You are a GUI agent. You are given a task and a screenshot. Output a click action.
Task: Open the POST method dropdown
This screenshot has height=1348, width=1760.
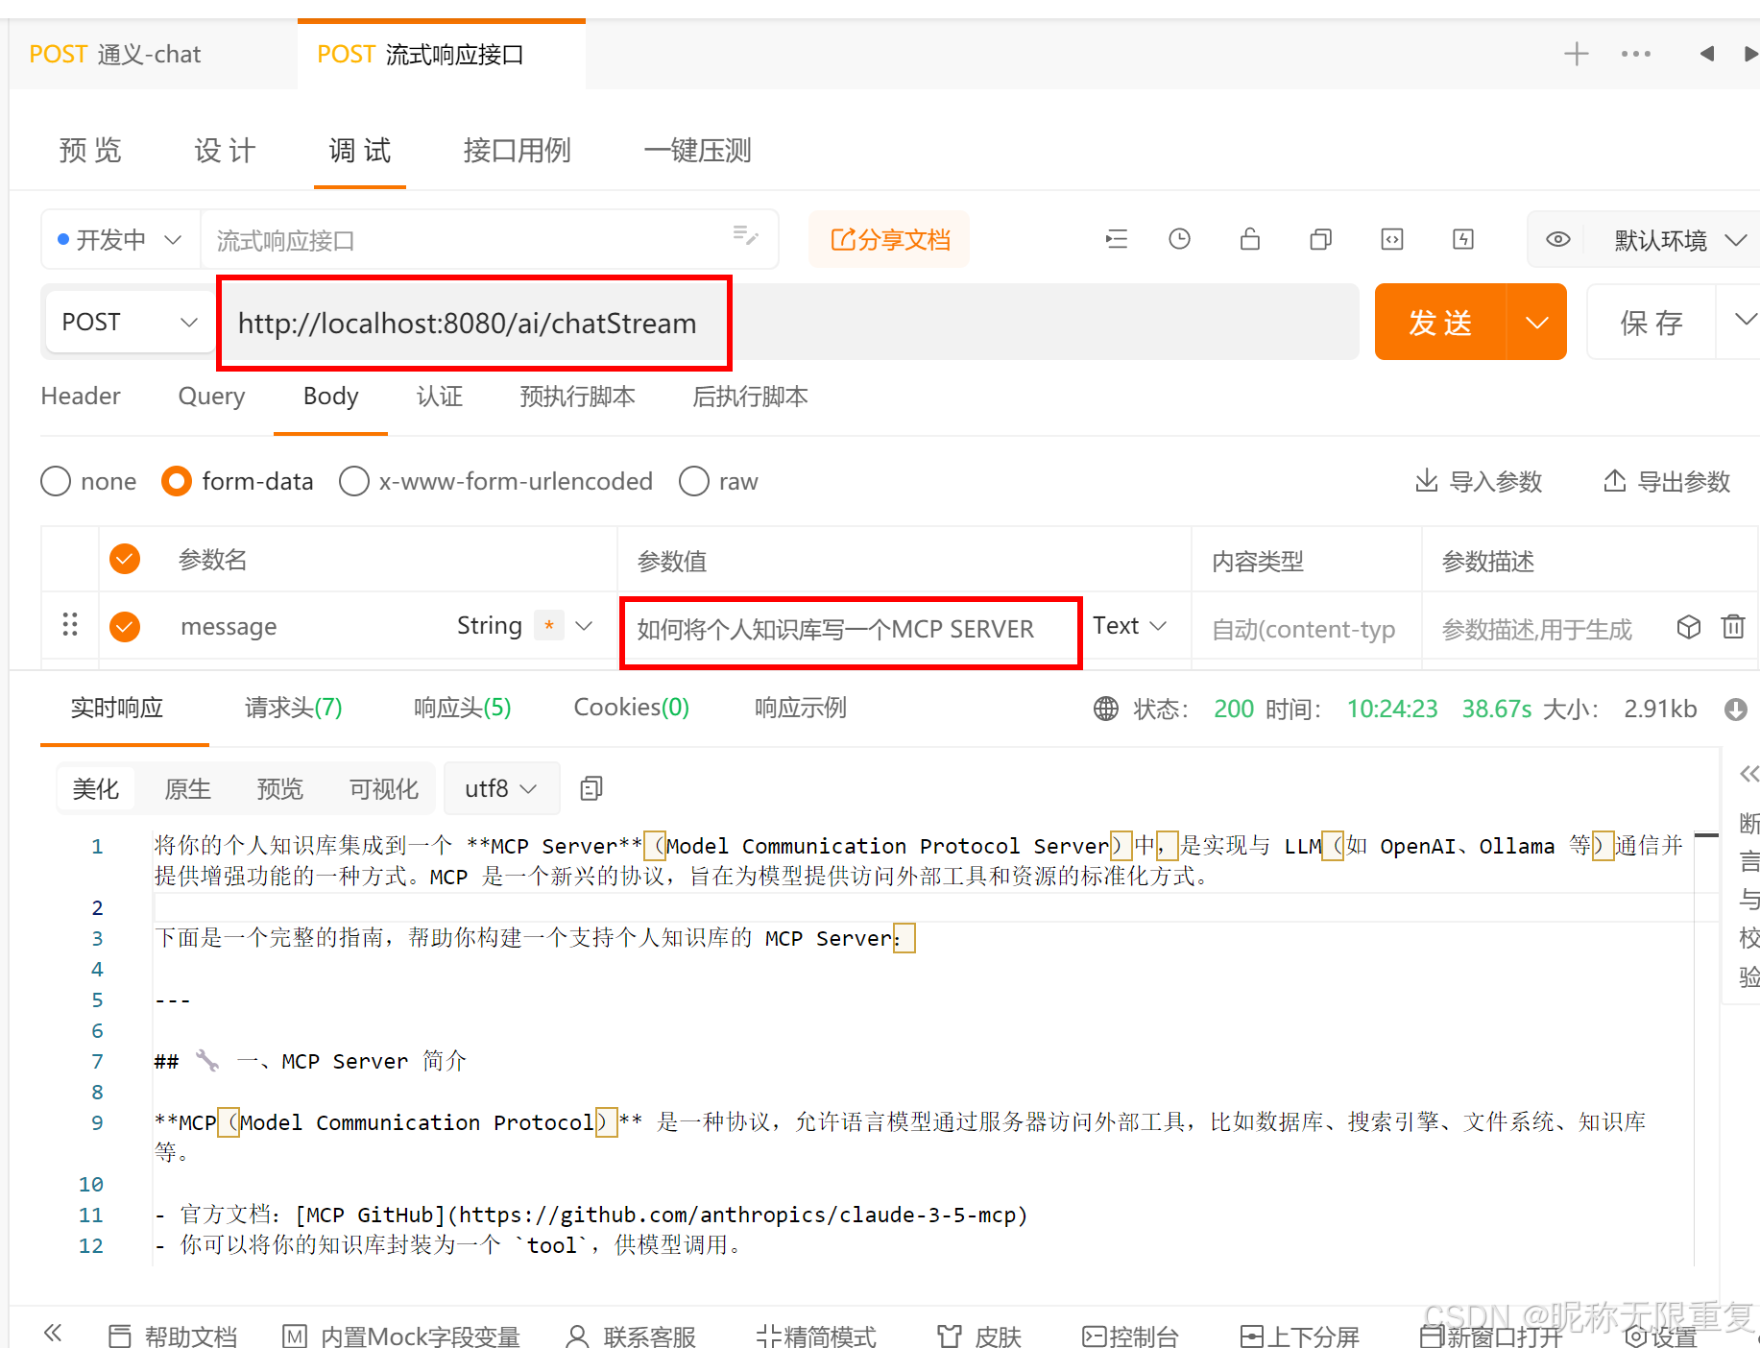pyautogui.click(x=130, y=322)
